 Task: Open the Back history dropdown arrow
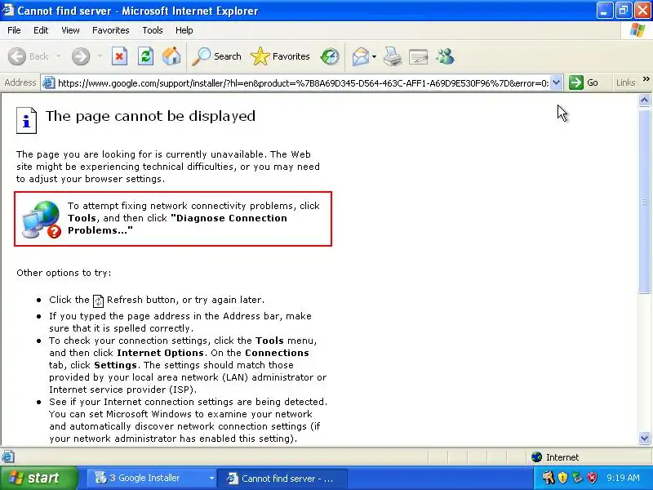58,56
